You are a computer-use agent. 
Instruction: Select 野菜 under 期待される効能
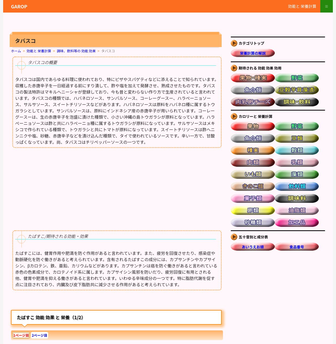pos(297,78)
